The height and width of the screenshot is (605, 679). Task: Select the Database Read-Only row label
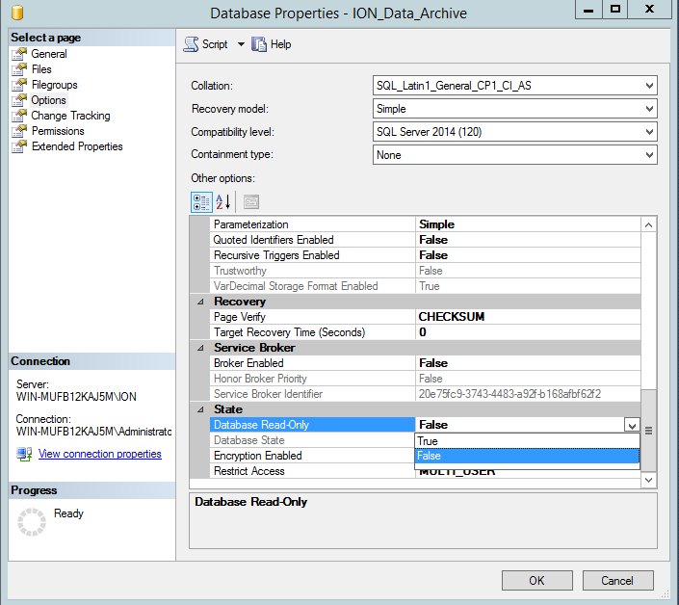tap(312, 425)
